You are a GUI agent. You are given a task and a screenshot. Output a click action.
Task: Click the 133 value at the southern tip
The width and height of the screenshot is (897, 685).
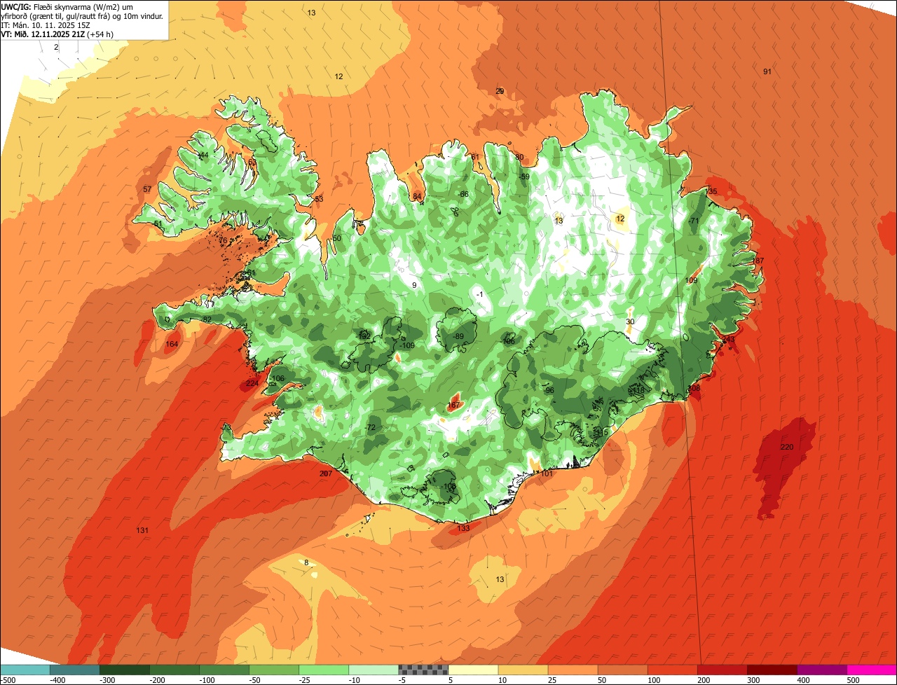point(463,528)
